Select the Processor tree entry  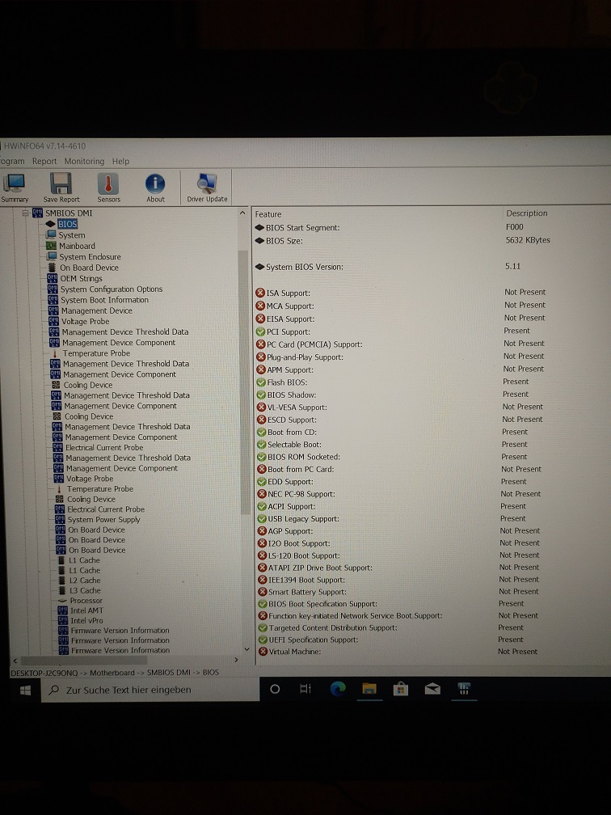(86, 600)
